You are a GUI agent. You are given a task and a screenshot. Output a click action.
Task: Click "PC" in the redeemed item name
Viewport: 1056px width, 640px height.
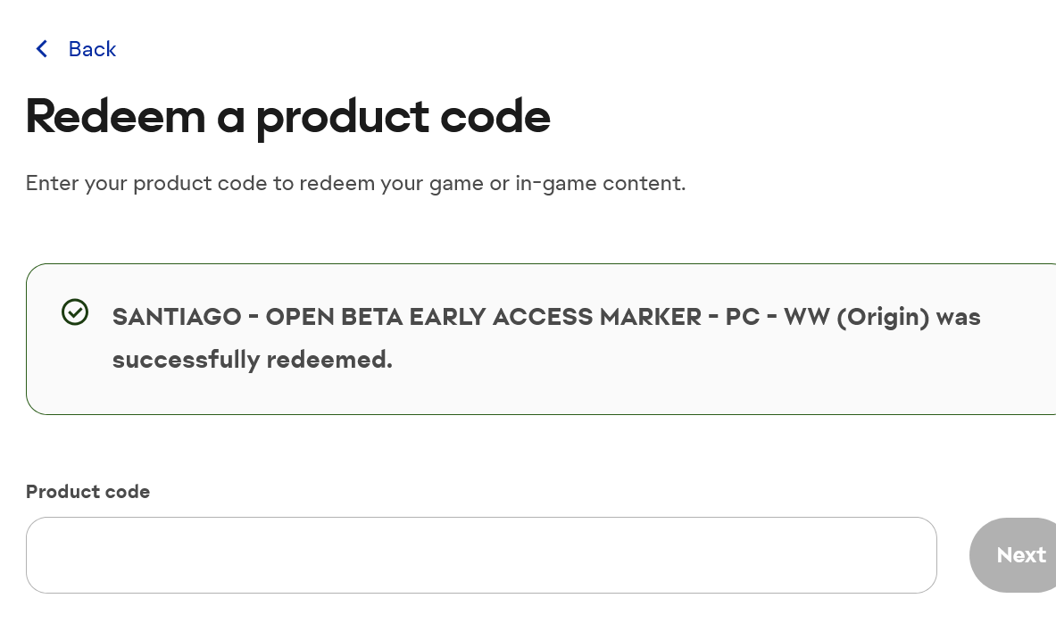click(742, 317)
